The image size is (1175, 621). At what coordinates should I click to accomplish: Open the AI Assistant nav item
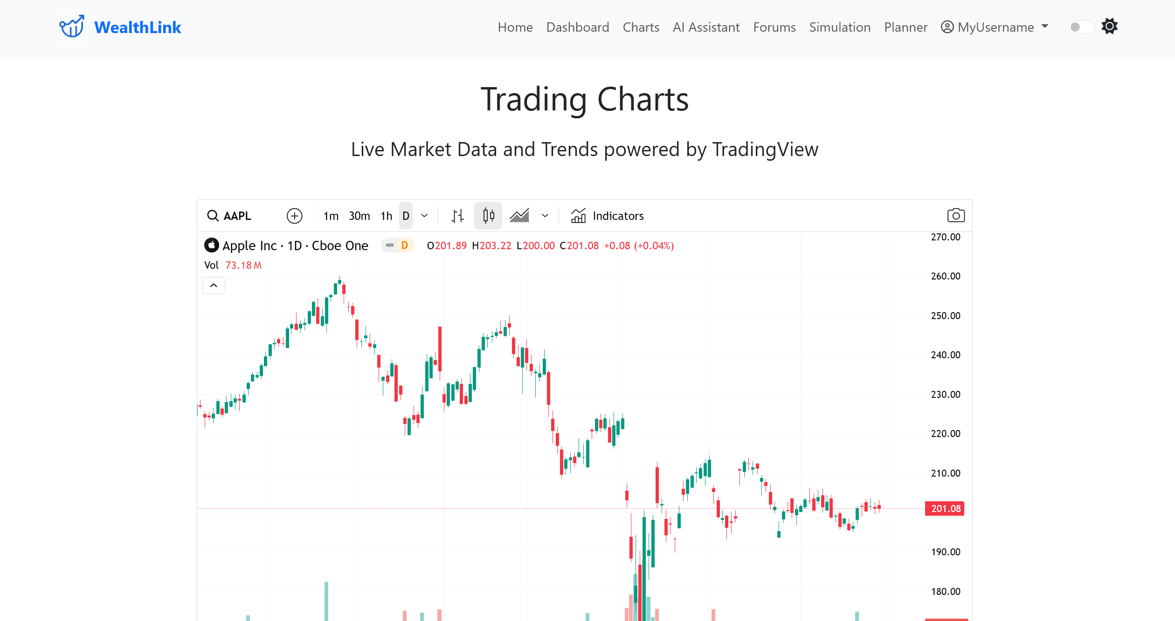(x=706, y=27)
